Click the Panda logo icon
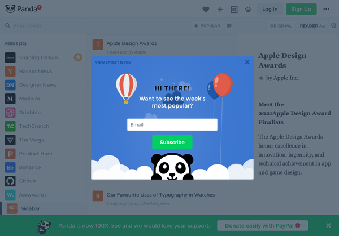Viewport: 339px width, 236px height. (x=10, y=9)
